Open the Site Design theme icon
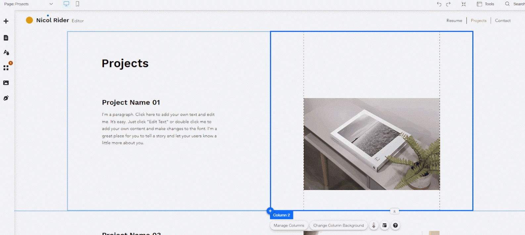The width and height of the screenshot is (525, 235). tap(6, 52)
